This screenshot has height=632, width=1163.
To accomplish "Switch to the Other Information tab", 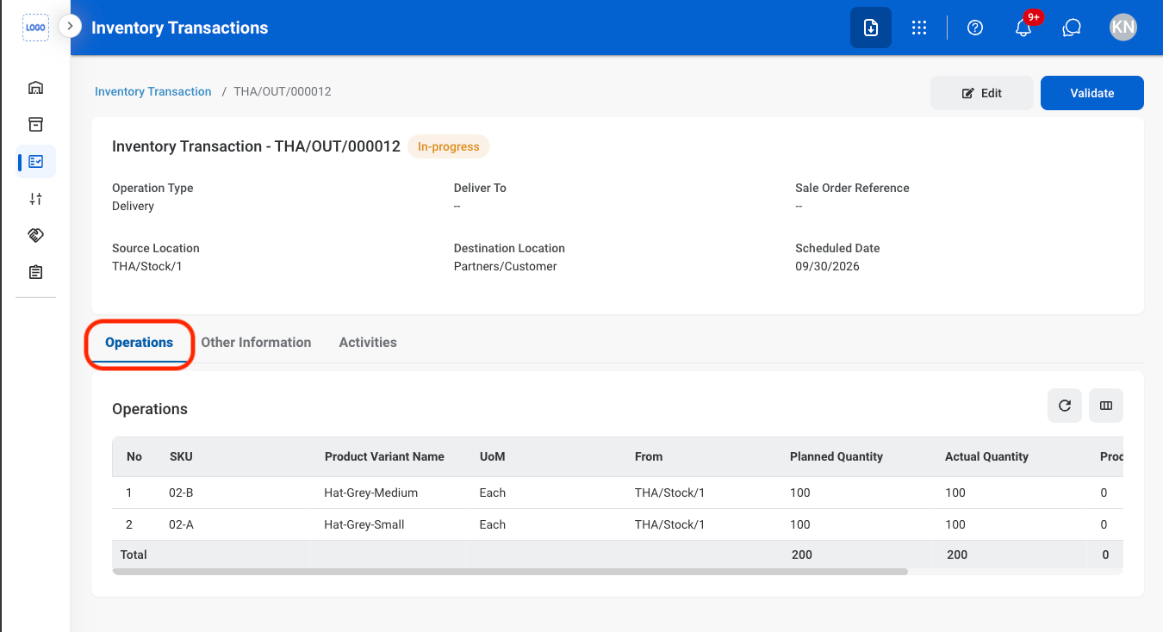I will pyautogui.click(x=256, y=342).
